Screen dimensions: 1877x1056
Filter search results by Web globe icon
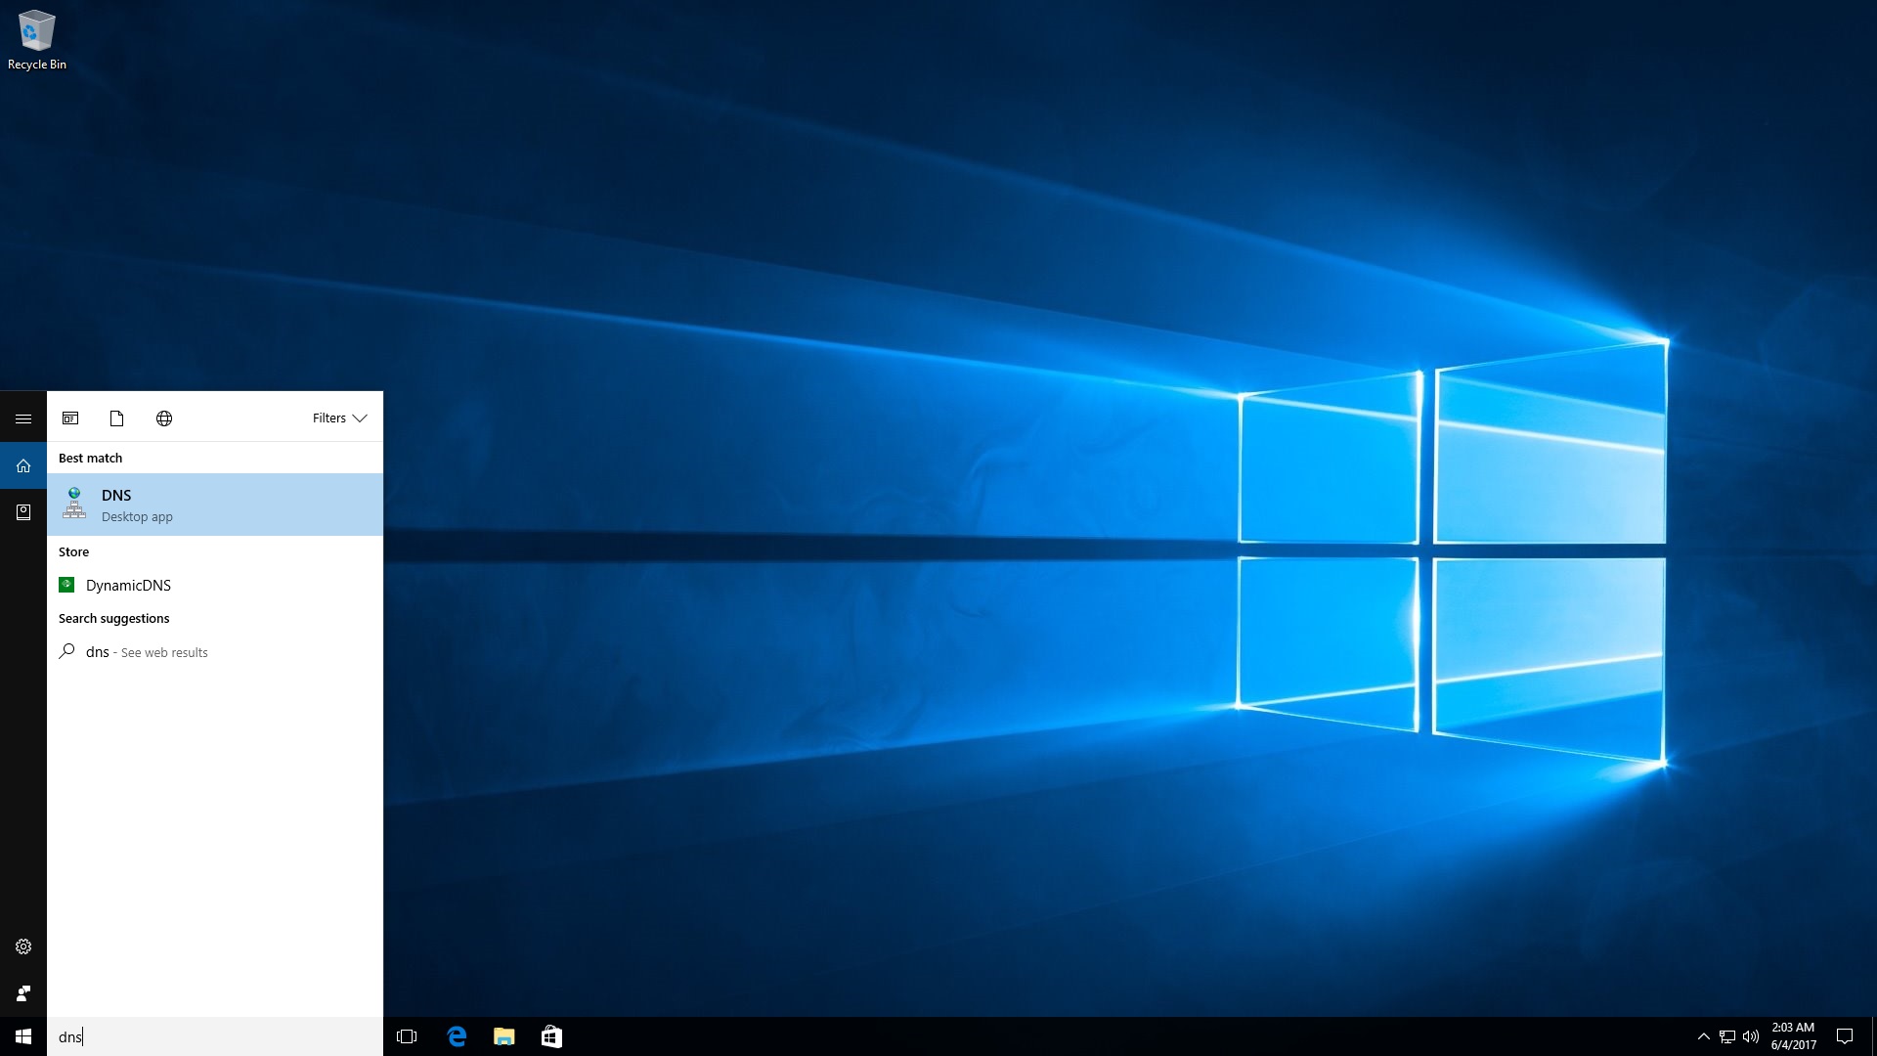tap(164, 418)
